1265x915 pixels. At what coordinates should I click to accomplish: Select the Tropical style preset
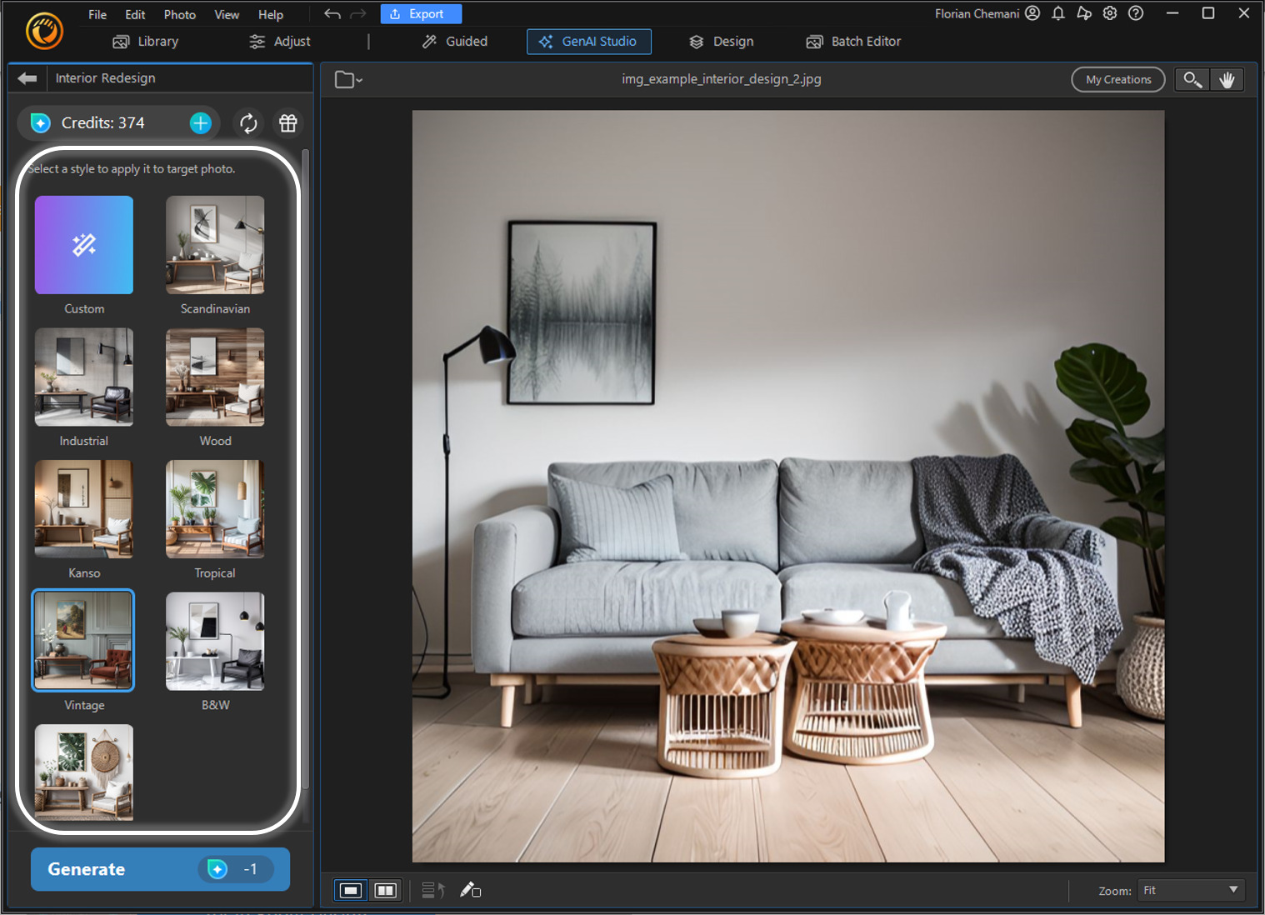tap(214, 509)
